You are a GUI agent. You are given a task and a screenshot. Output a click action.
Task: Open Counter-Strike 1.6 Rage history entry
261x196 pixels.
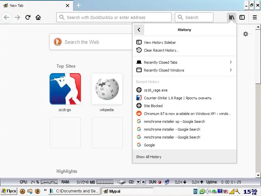pyautogui.click(x=184, y=98)
